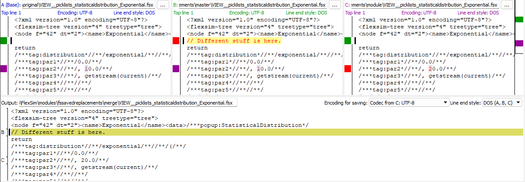Image resolution: width=525 pixels, height=182 pixels.
Task: Open file browser for file B
Action: coord(334,5)
